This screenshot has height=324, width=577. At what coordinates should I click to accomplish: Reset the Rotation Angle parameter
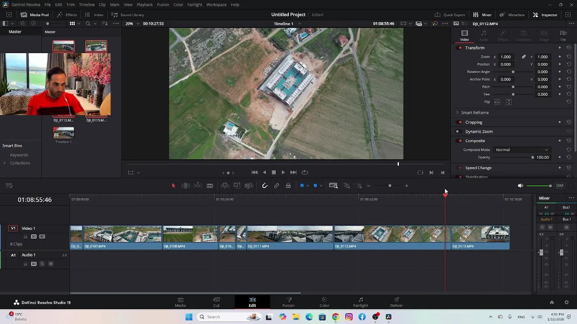[569, 72]
